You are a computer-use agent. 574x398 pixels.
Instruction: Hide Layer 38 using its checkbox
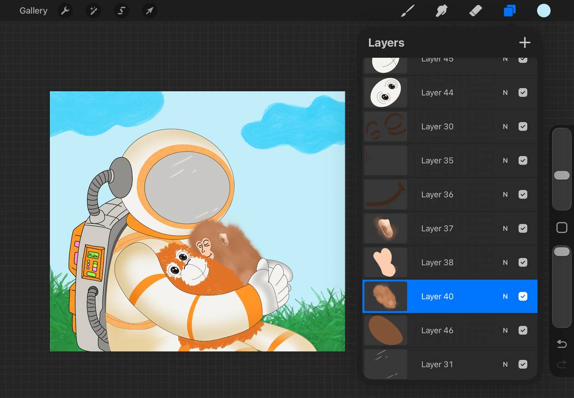[x=523, y=262]
